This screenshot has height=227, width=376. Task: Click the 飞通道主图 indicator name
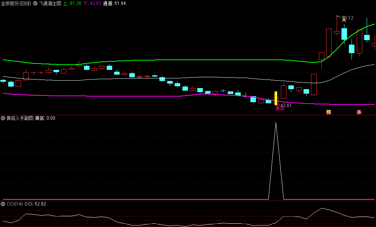click(x=50, y=3)
